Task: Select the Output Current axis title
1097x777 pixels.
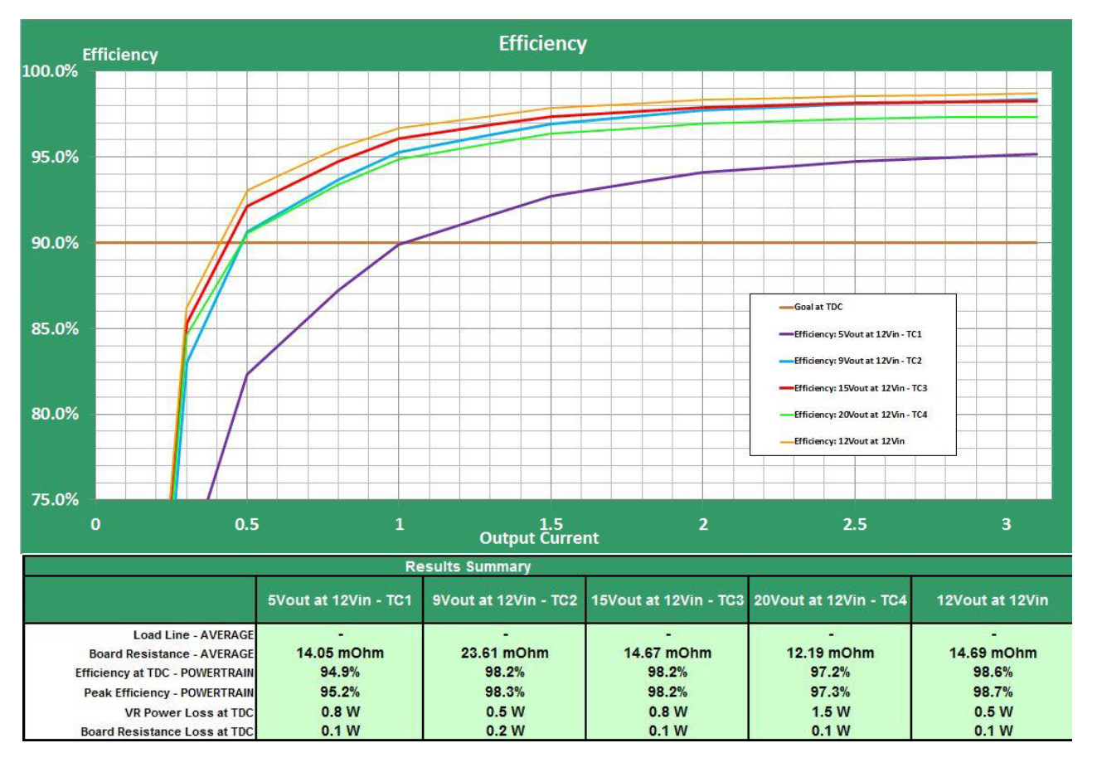Action: coord(539,538)
